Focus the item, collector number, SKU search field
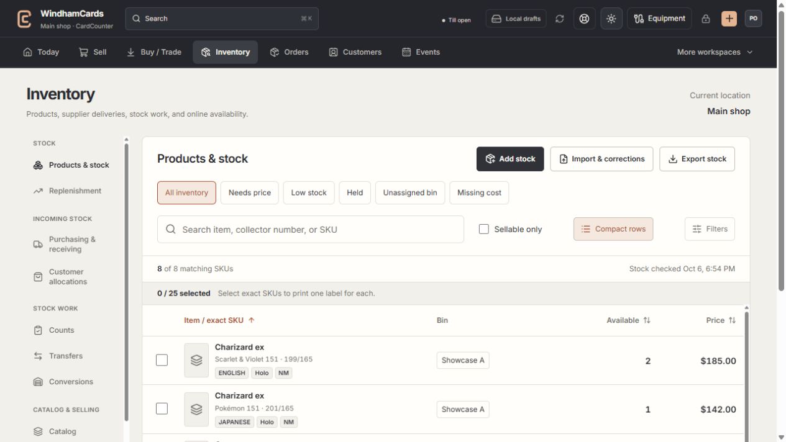Image resolution: width=786 pixels, height=442 pixels. (x=311, y=229)
